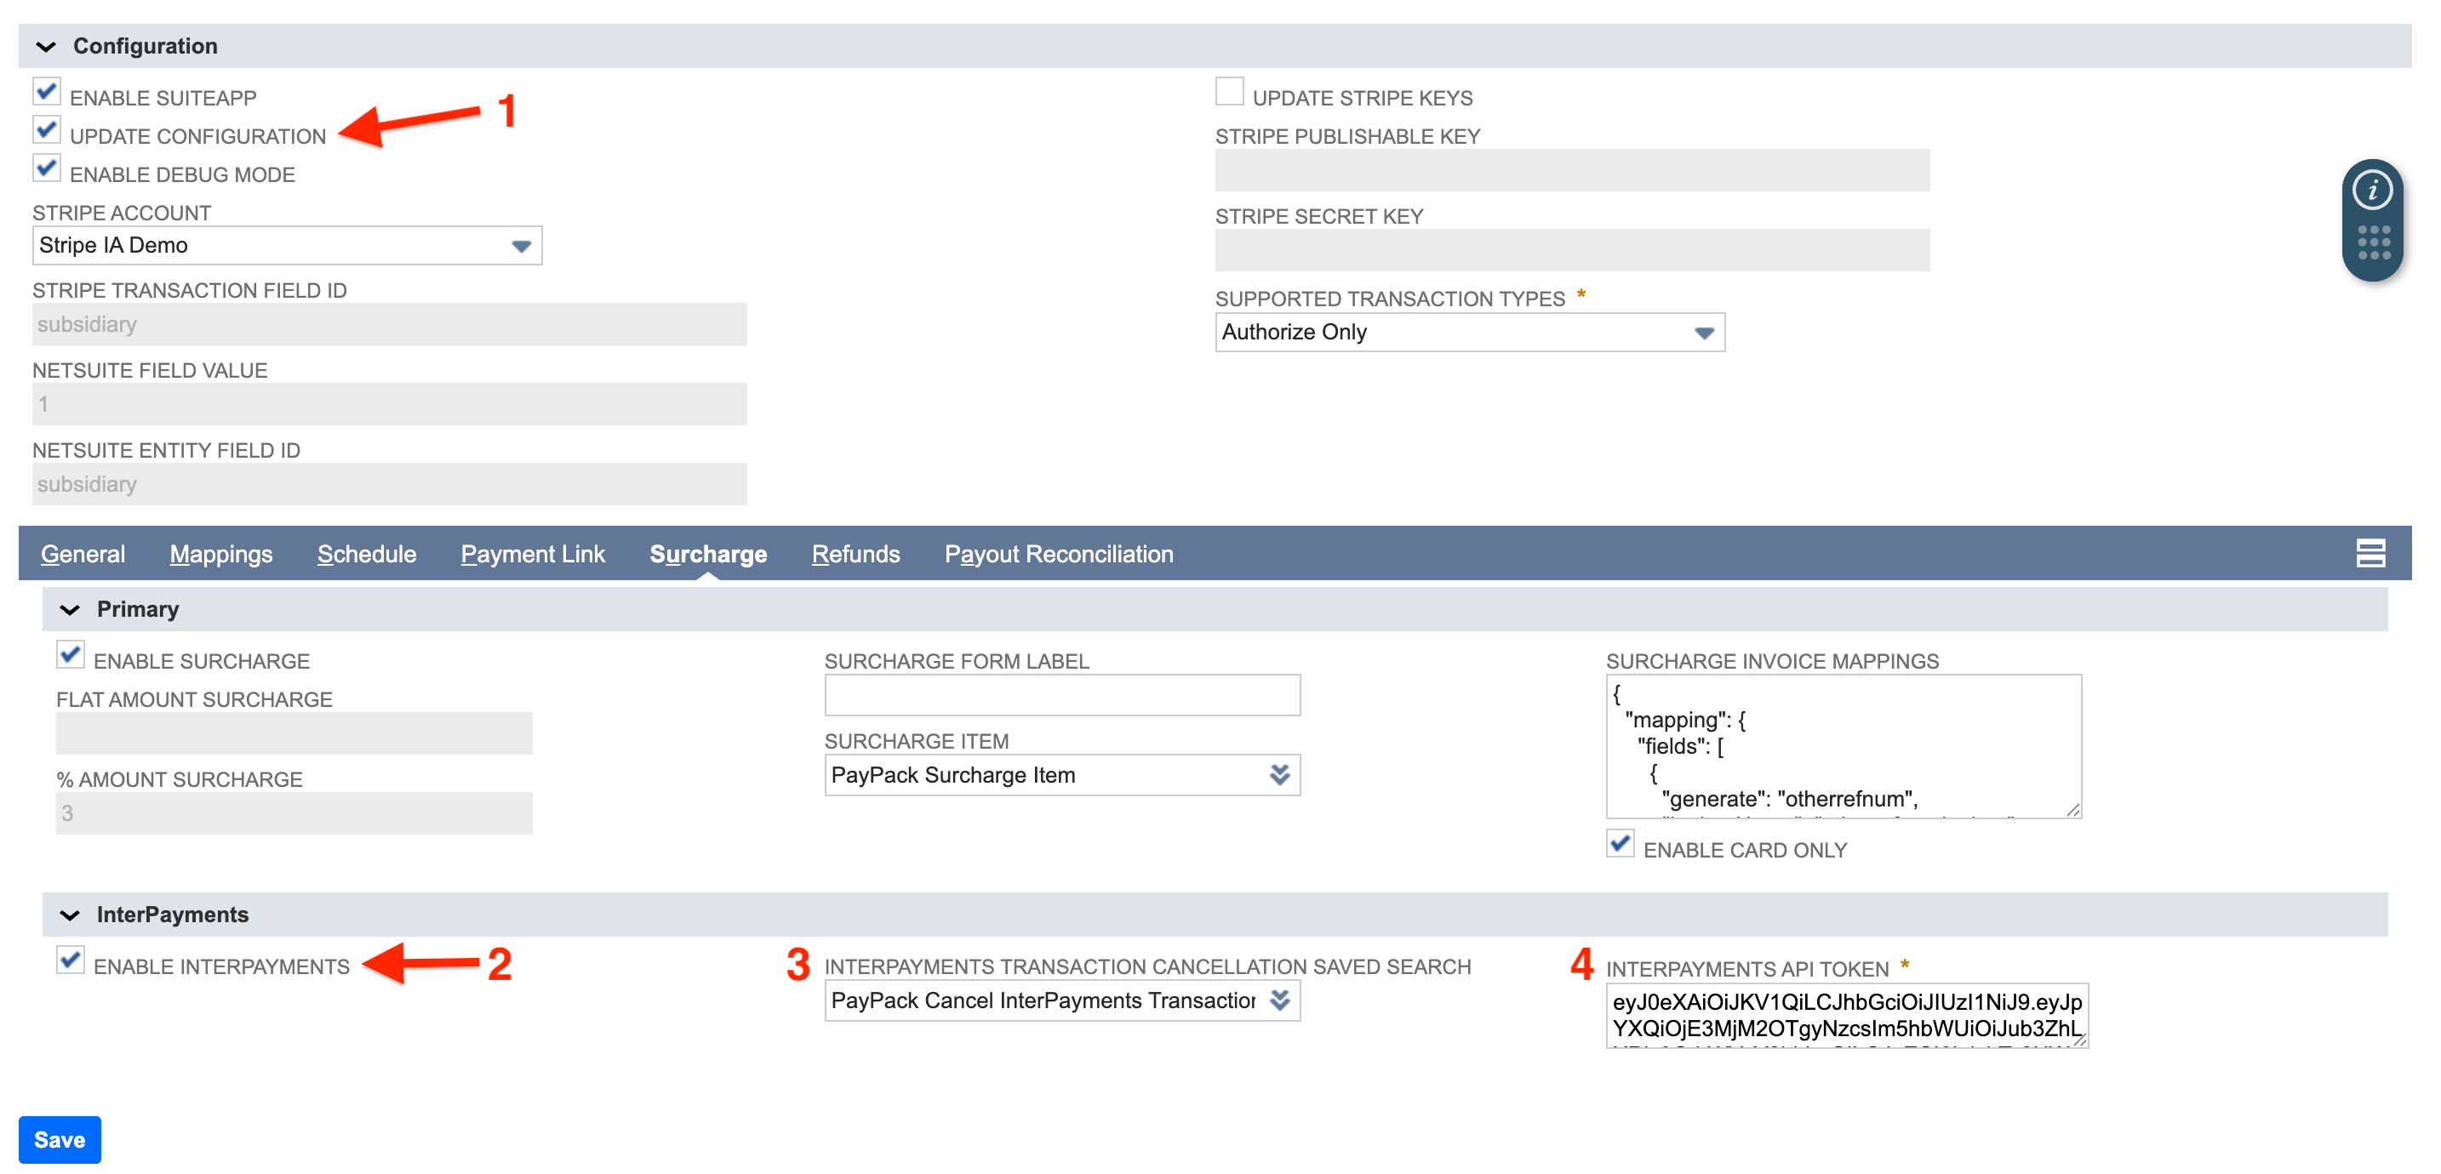Open the info help bubble icon
Screen dimensions: 2441x1174
[x=2371, y=190]
